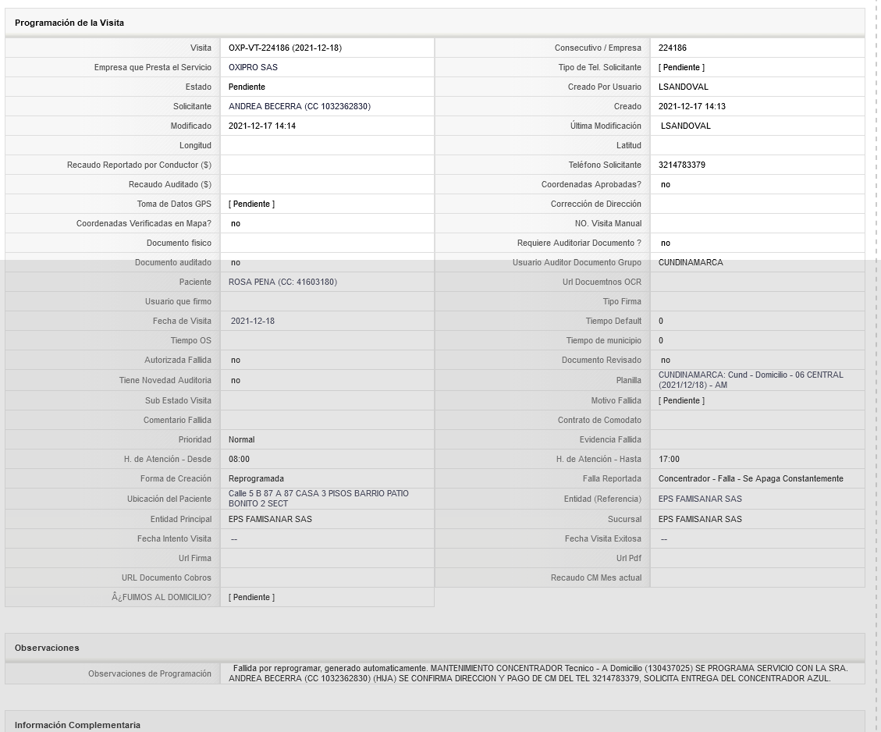Screen dimensions: 881x732
Task: Click the Usuario que firmo label
Action: [x=178, y=302]
